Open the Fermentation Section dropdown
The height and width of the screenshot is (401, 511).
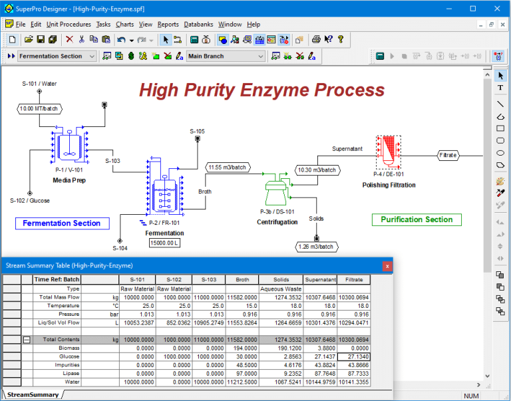57,56
